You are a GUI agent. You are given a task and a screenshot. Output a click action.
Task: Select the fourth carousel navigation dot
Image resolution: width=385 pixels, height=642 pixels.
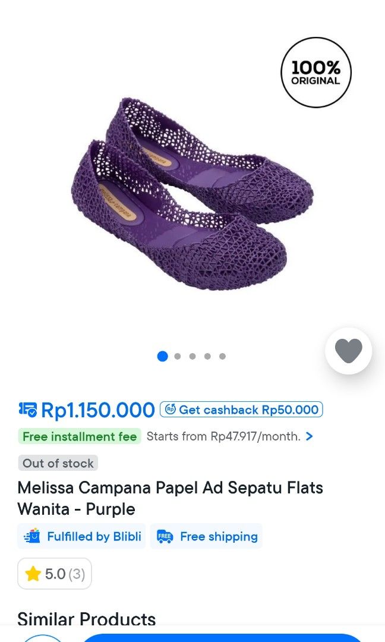coord(207,355)
